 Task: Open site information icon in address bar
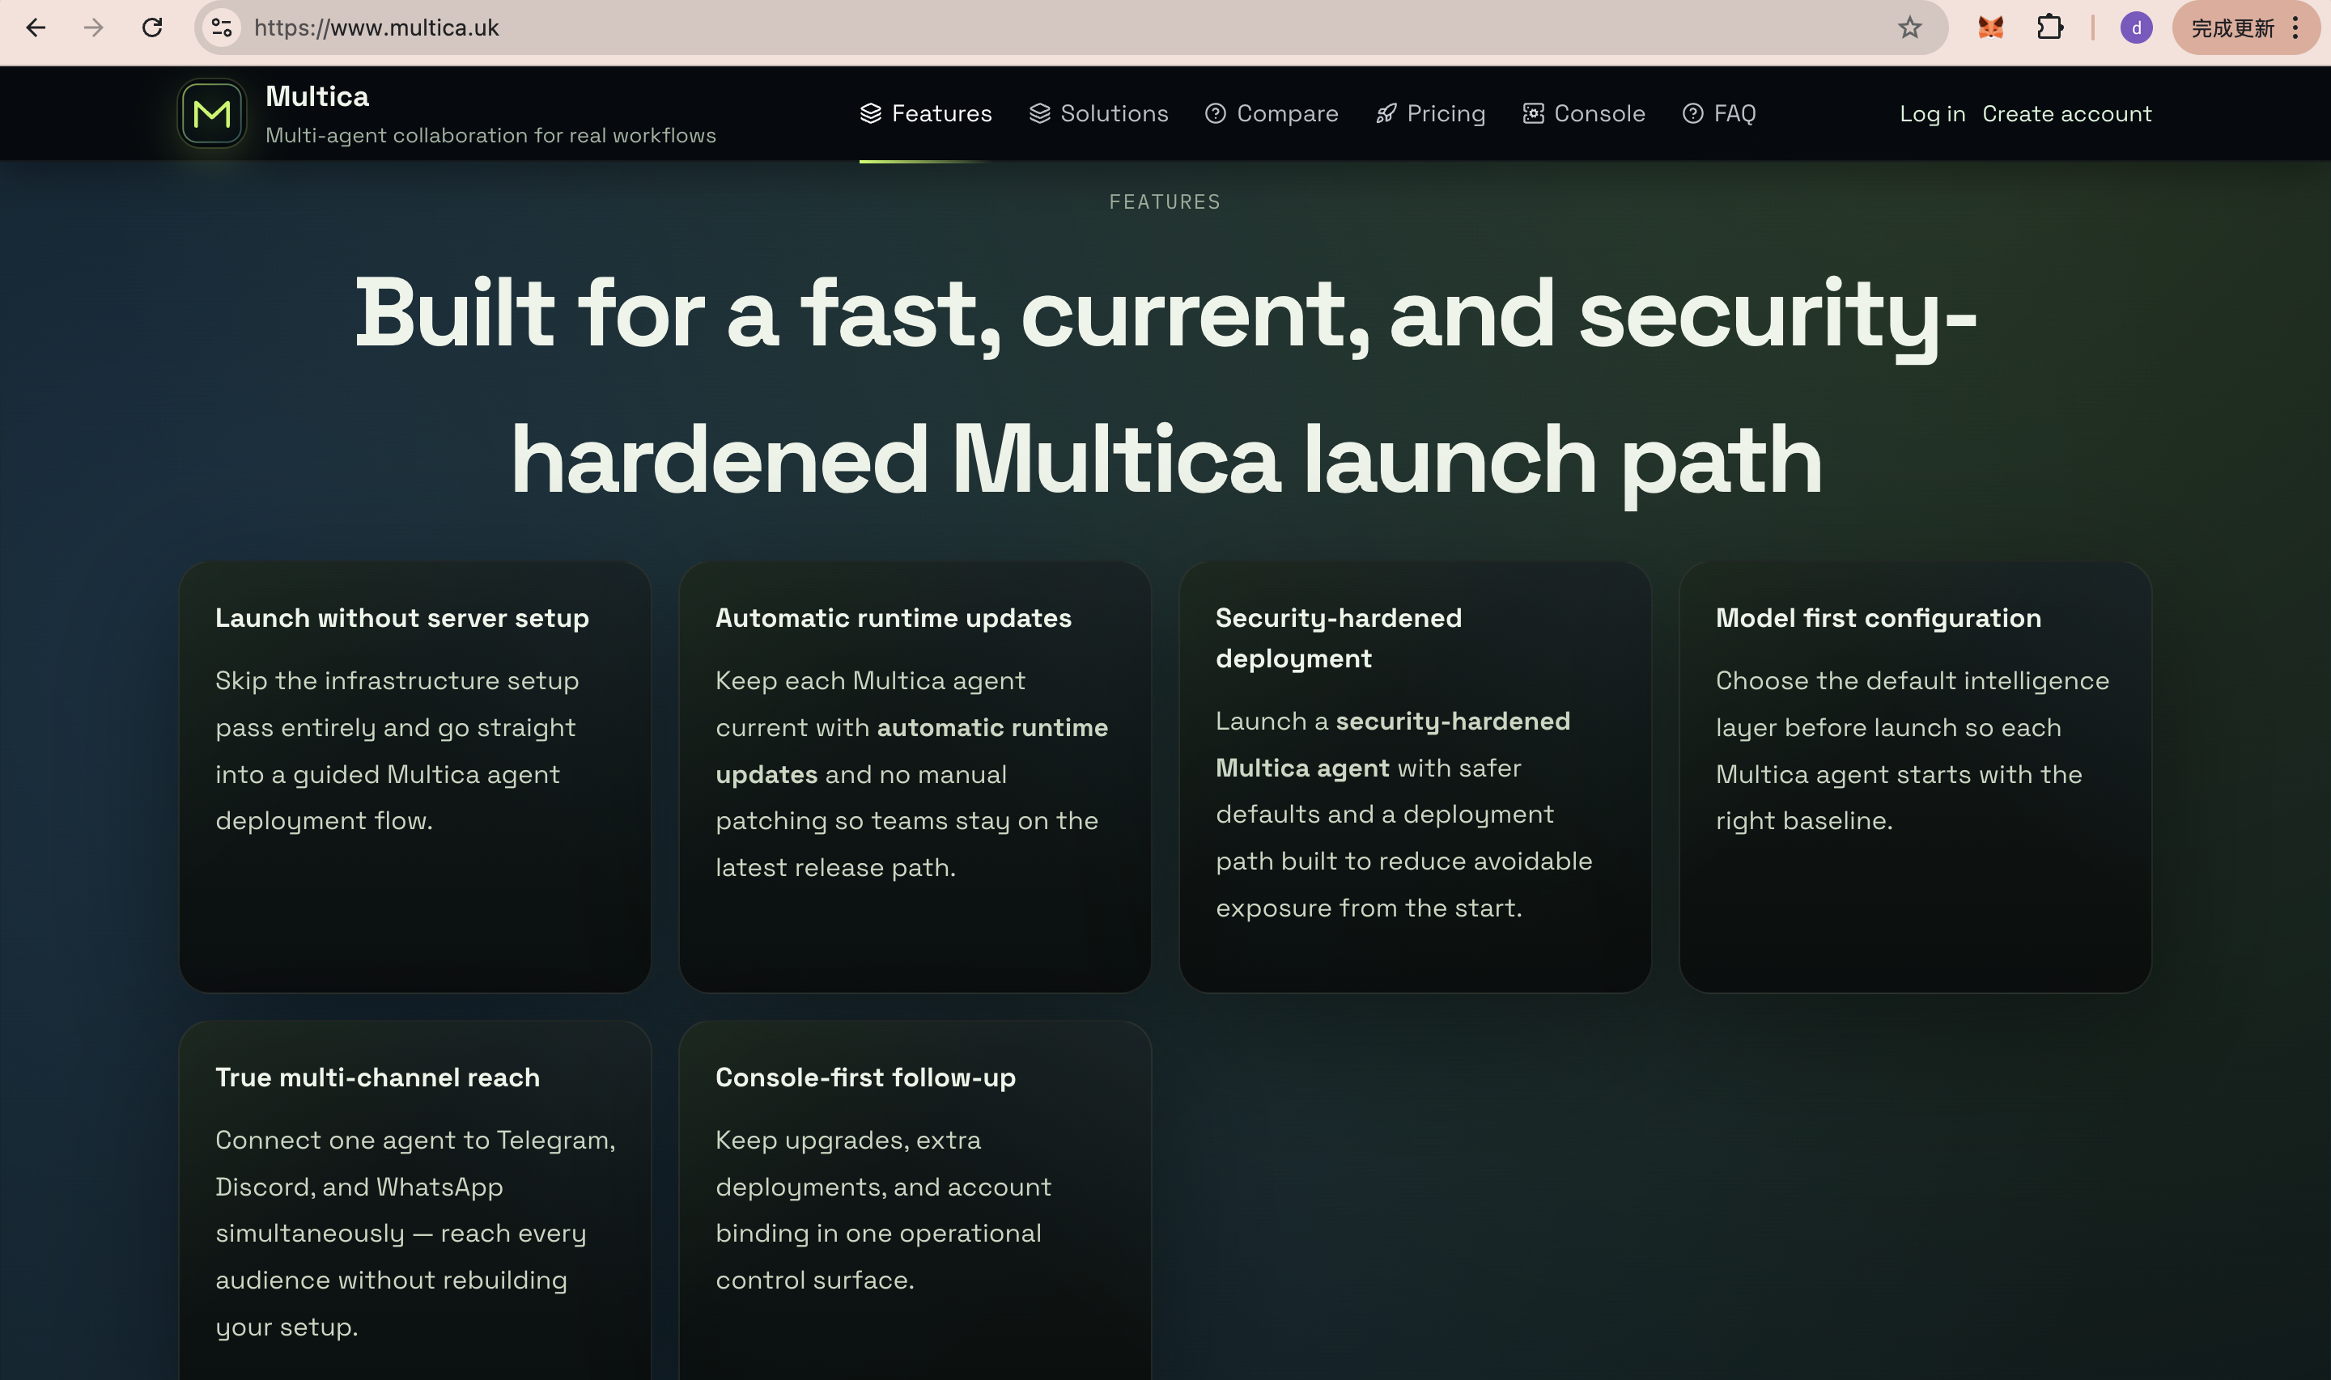[222, 28]
